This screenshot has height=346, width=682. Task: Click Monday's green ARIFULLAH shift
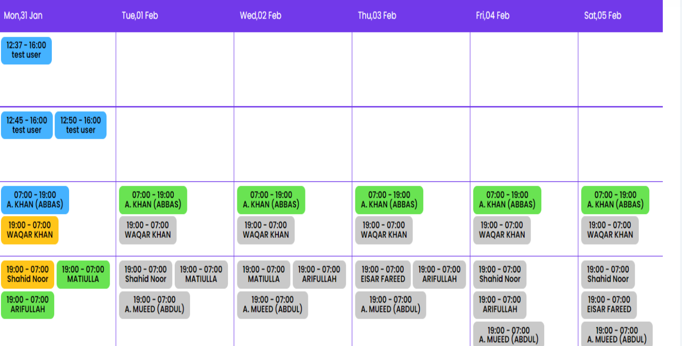[28, 305]
